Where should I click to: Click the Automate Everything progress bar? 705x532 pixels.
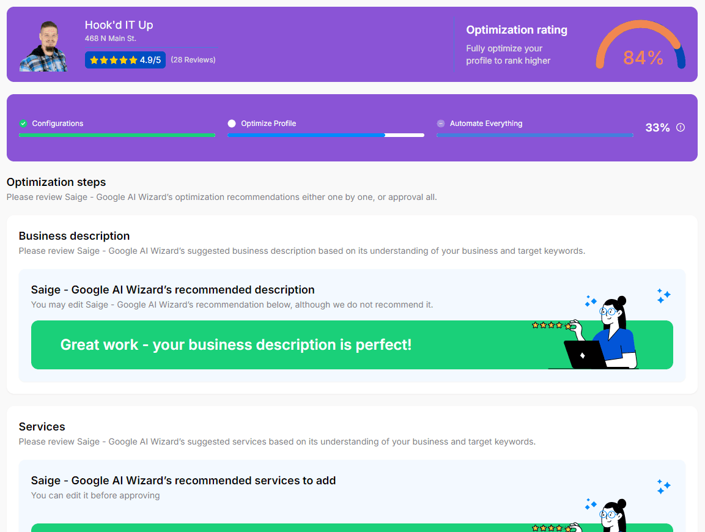(534, 135)
